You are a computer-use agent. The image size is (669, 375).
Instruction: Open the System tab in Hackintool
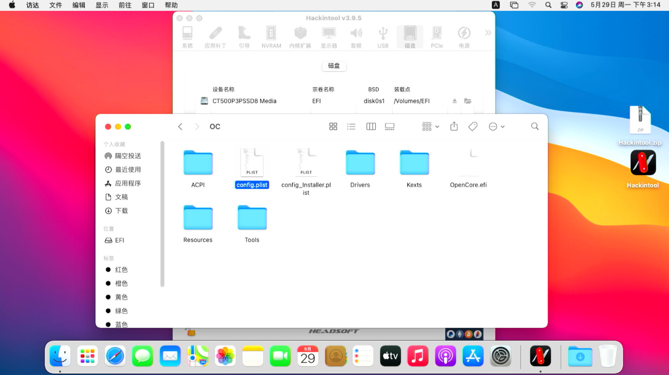point(188,37)
